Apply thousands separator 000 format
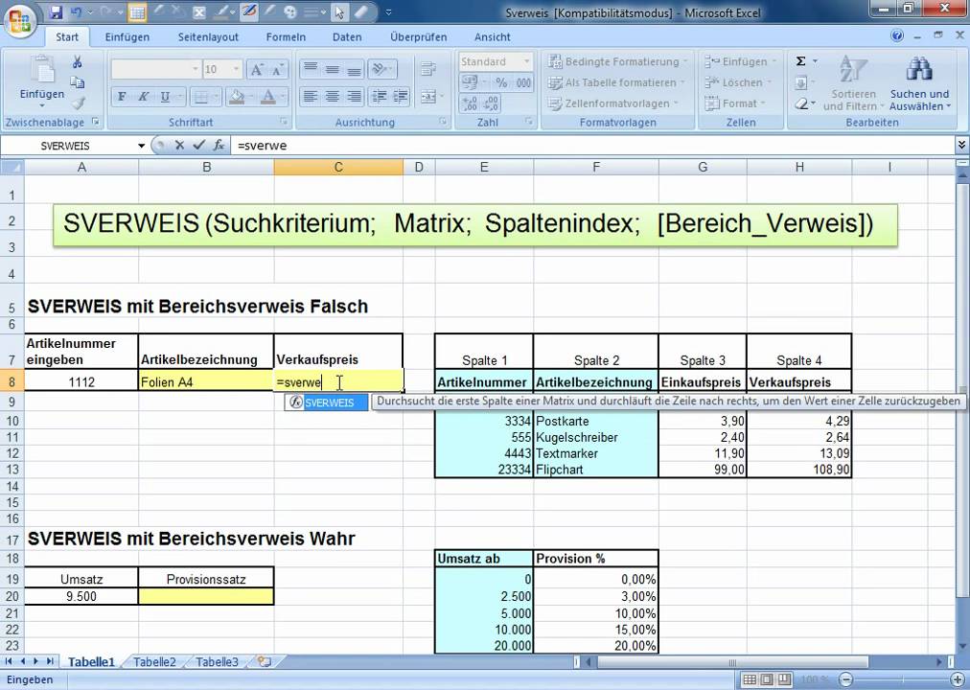The height and width of the screenshot is (690, 970). click(x=523, y=82)
